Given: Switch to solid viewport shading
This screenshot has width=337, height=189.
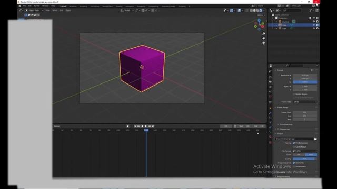Looking at the screenshot, I should pyautogui.click(x=254, y=10).
